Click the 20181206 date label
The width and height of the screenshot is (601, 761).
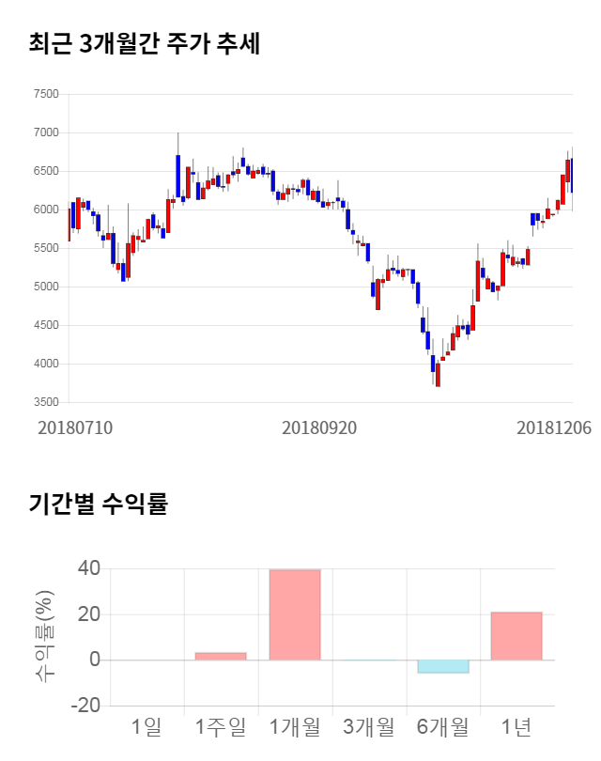click(x=554, y=427)
